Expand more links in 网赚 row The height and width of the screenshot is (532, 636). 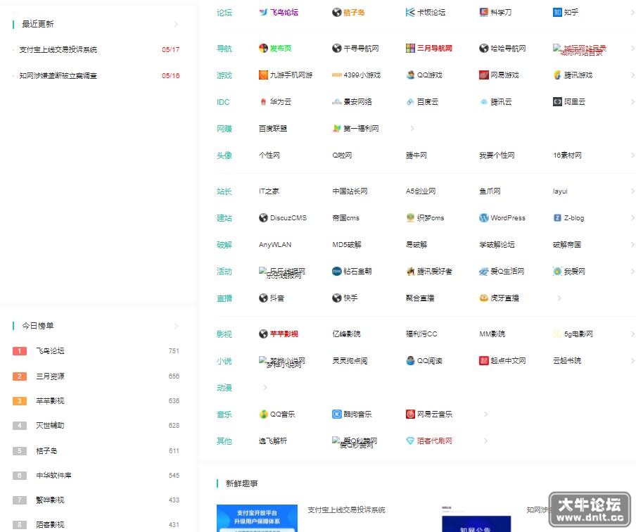point(412,129)
